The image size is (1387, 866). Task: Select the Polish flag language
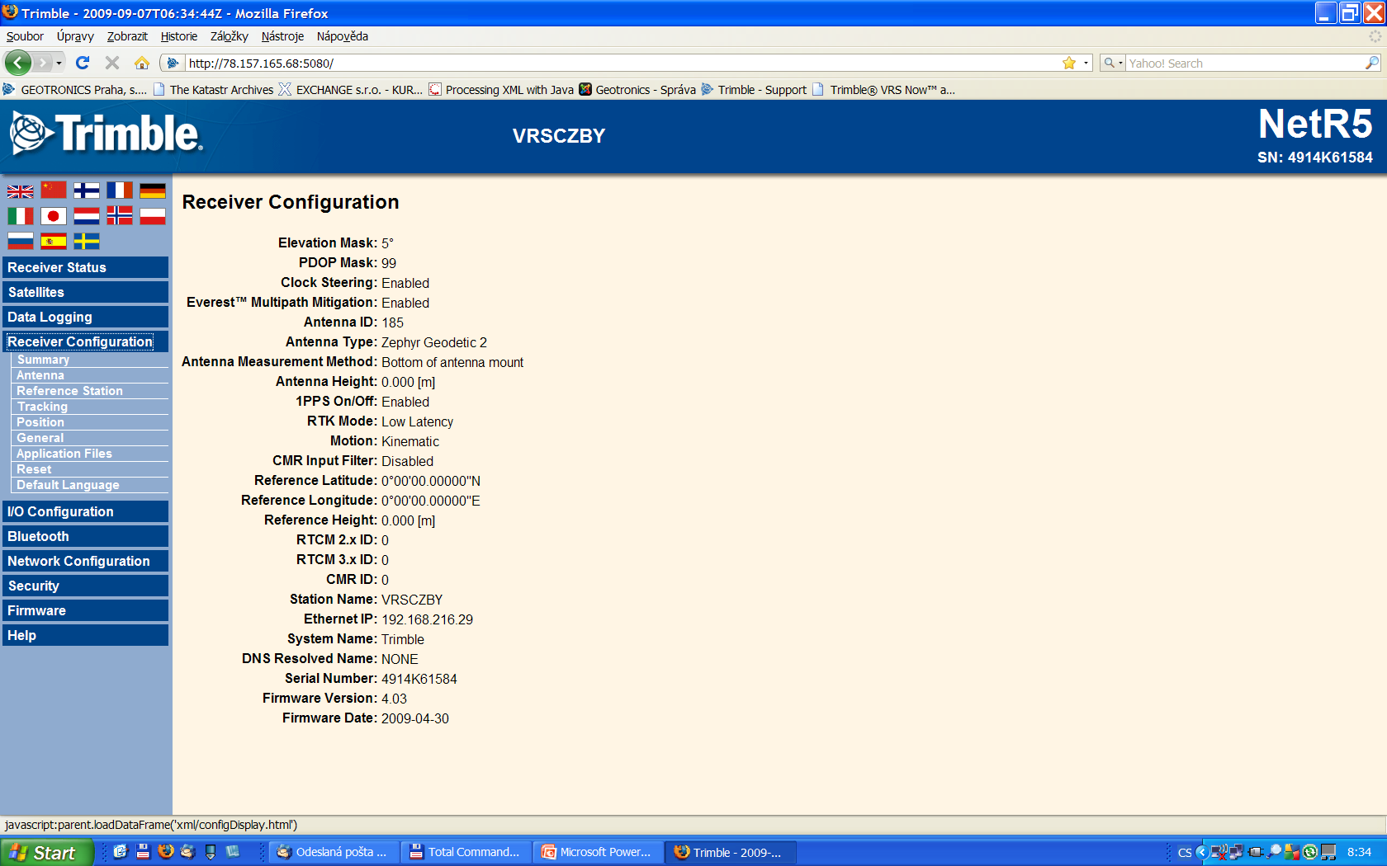tap(153, 216)
